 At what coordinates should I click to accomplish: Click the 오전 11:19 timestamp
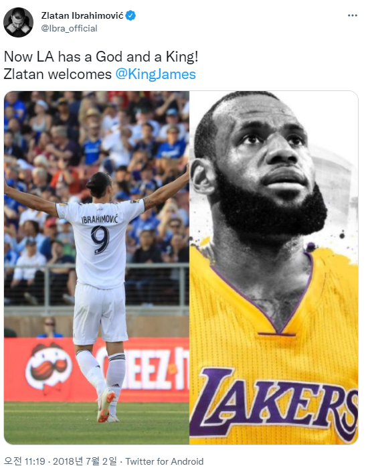(25, 461)
